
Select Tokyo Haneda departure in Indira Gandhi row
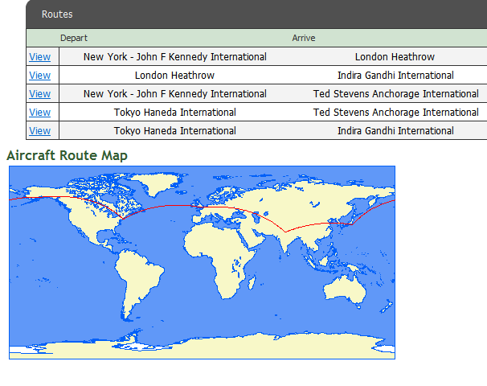[x=175, y=131]
